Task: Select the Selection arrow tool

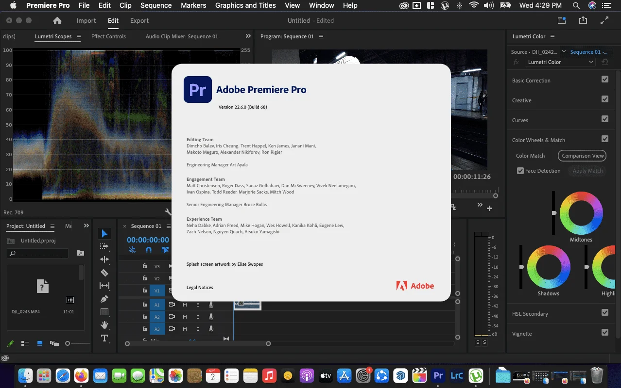Action: tap(104, 233)
